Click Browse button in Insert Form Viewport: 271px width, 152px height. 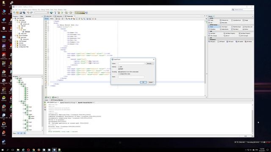(x=149, y=64)
